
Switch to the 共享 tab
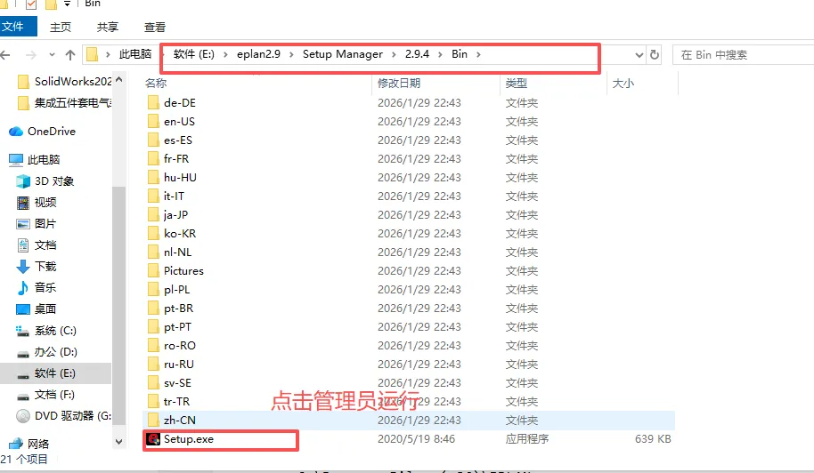(x=108, y=27)
